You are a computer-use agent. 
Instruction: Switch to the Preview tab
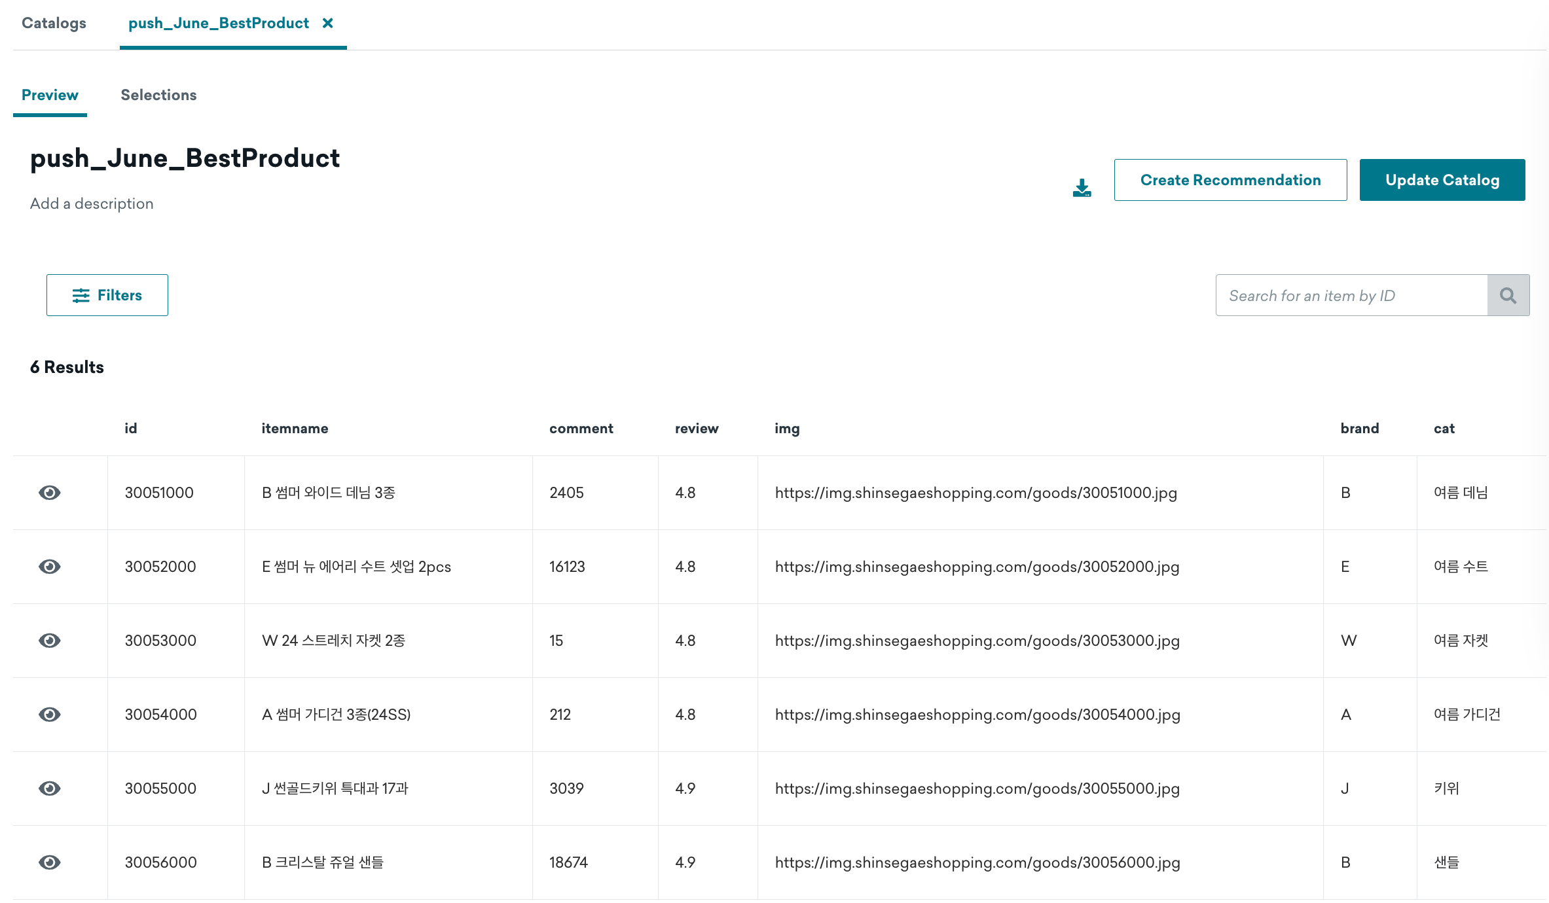(50, 95)
